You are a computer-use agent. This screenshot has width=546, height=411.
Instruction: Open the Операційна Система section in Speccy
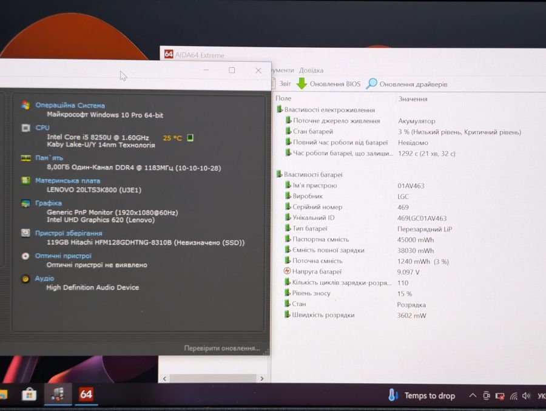tap(70, 105)
